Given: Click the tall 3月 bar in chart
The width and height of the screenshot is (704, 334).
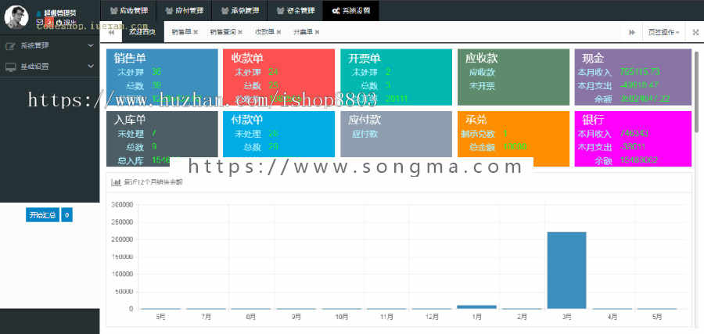Looking at the screenshot, I should 566,271.
